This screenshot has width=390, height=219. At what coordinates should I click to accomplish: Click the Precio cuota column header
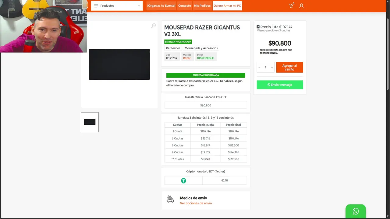[205, 125]
